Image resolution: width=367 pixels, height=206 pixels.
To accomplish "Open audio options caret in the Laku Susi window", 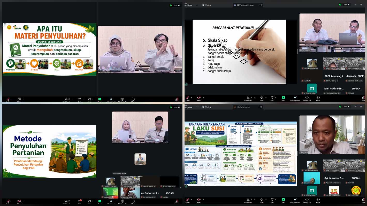I will [192, 199].
